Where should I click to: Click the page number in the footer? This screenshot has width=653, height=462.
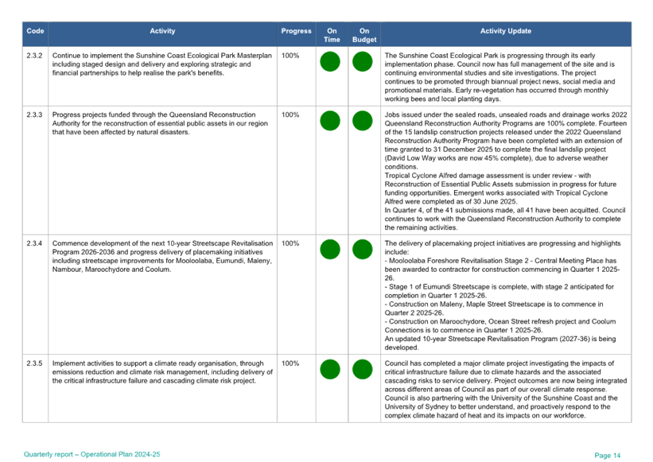pos(607,455)
